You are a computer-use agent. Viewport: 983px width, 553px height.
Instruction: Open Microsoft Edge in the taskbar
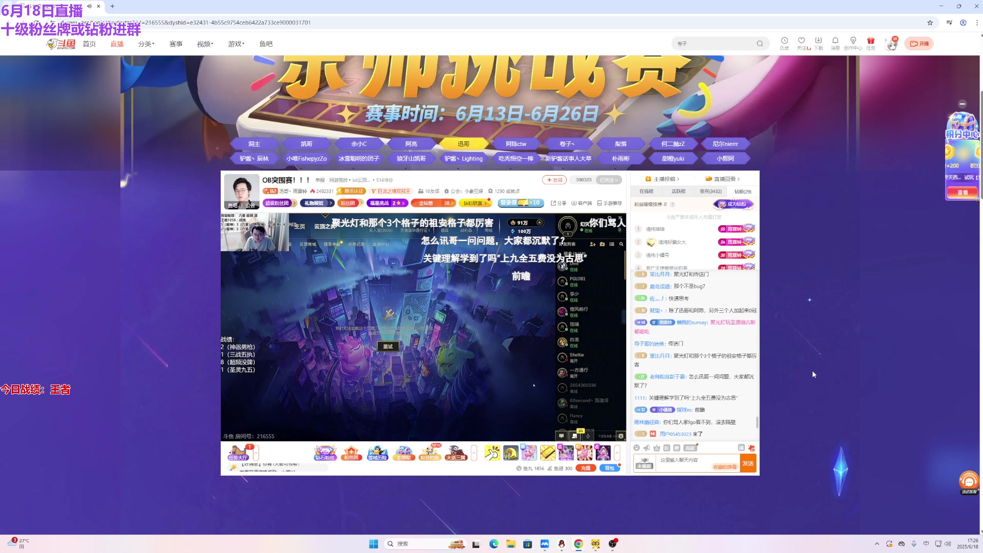(x=494, y=544)
